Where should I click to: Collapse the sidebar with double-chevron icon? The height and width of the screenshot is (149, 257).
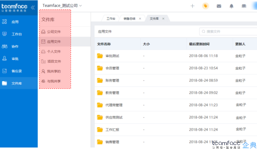coord(32,7)
